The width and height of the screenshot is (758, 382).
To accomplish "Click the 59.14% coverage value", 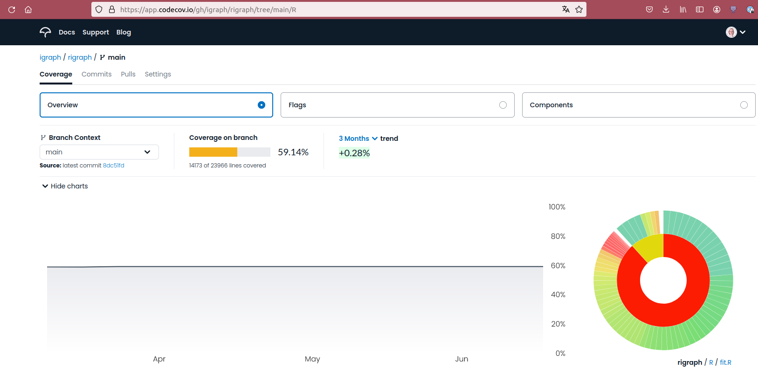I will (293, 152).
